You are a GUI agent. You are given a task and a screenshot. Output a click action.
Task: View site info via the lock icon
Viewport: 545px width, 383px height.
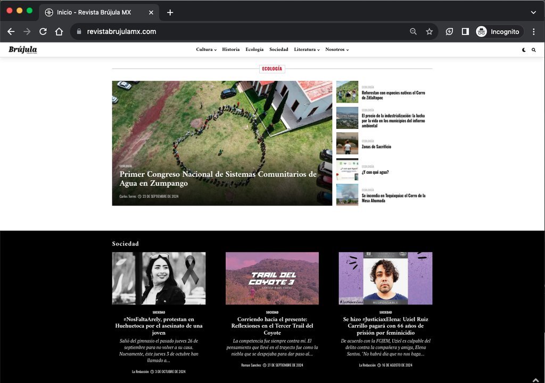[x=79, y=31]
